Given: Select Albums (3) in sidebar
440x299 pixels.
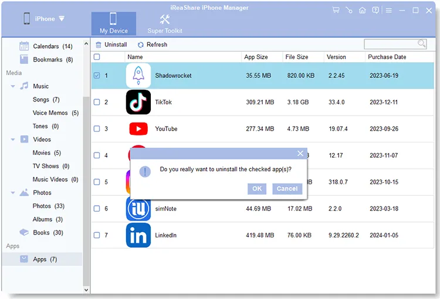Looking at the screenshot, I should click(x=48, y=219).
